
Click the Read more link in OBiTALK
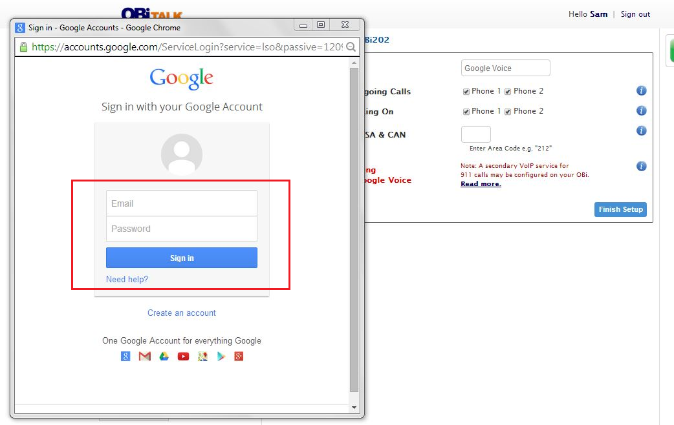tap(481, 183)
